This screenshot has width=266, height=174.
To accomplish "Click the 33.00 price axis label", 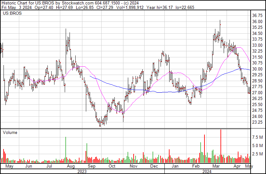I will point(257,45).
